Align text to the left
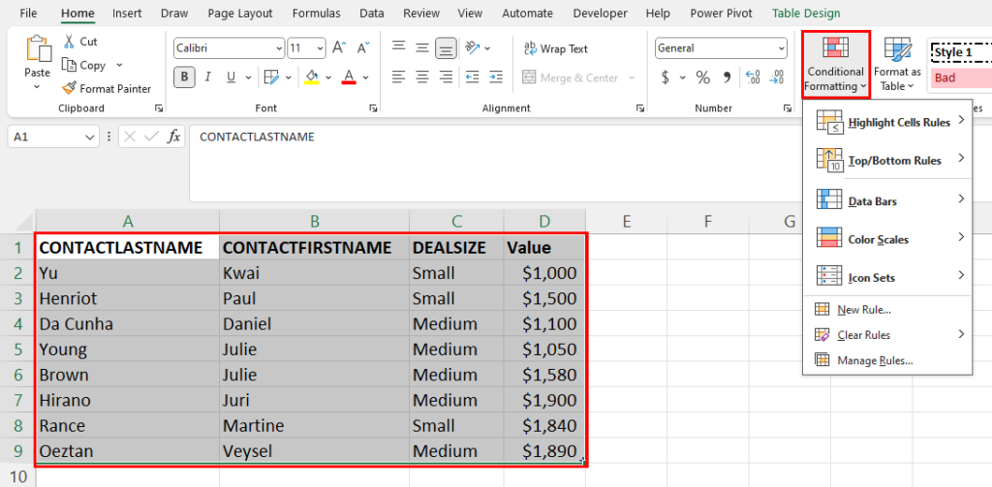Screen dimensions: 992x487 coord(398,77)
